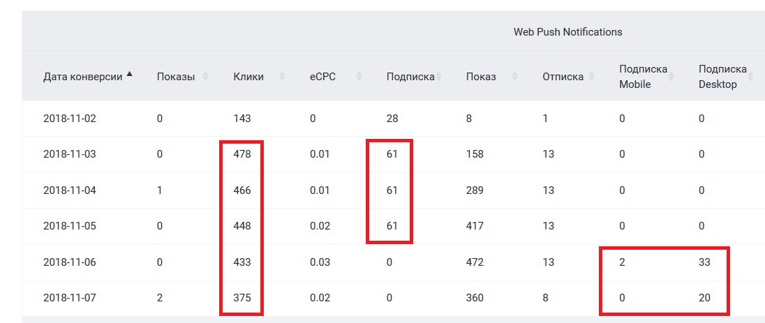
Task: Click the 33 desktop subscriptions cell
Action: (x=705, y=262)
